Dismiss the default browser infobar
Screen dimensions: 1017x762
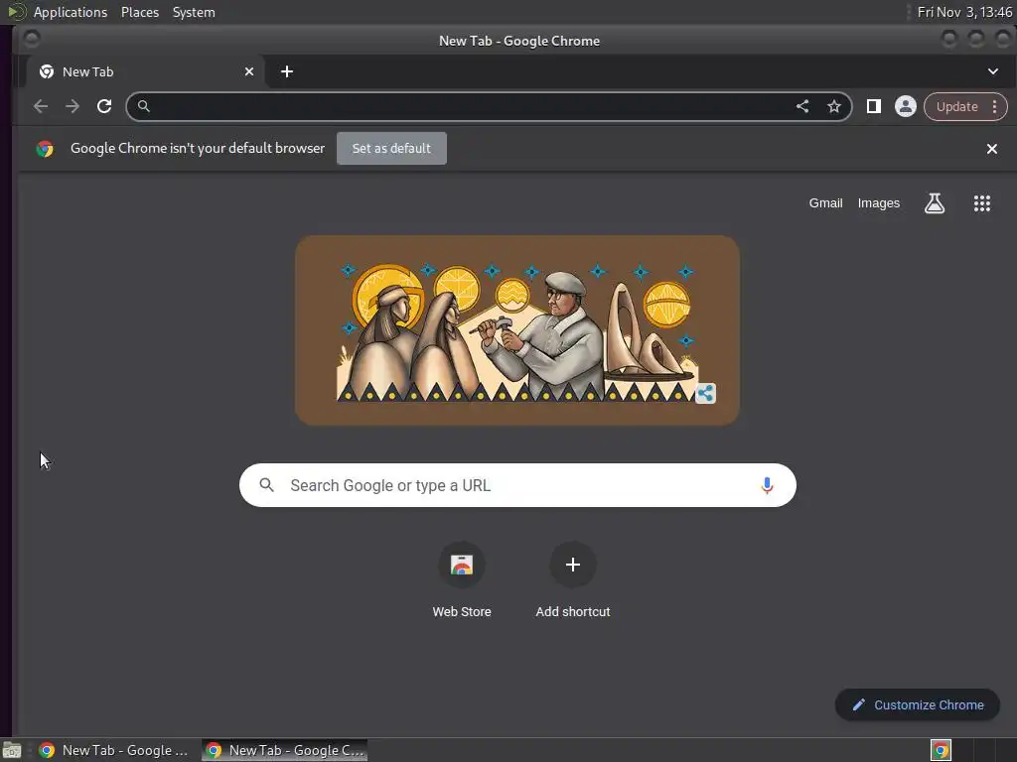point(992,149)
